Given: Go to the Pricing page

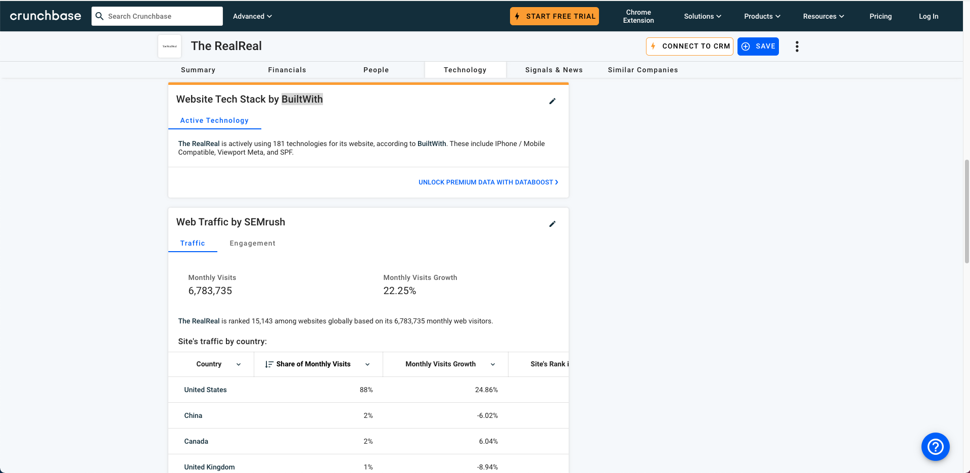Looking at the screenshot, I should [x=881, y=16].
